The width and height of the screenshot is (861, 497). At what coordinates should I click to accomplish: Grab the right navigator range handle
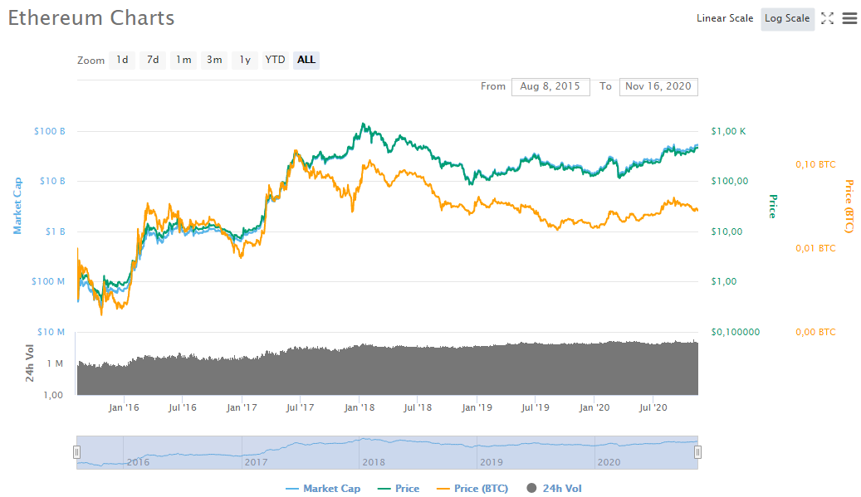point(698,452)
